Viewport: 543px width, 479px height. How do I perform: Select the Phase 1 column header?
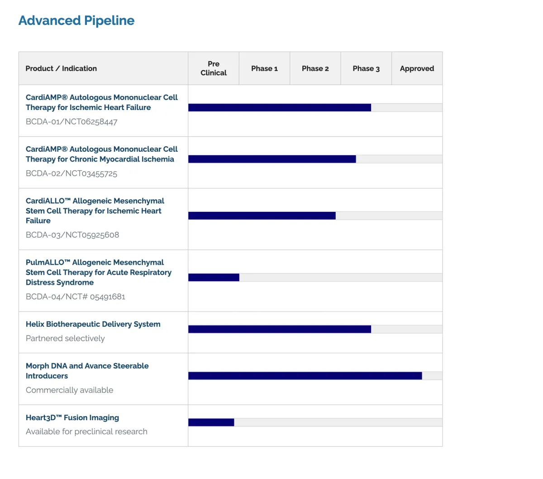coord(264,68)
